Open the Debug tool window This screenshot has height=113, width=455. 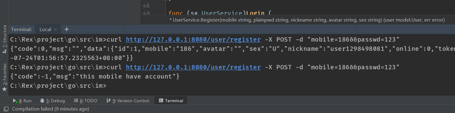(52, 101)
